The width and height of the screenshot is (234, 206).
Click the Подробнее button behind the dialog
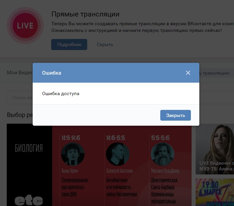point(69,44)
